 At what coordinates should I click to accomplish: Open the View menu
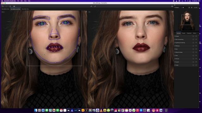click(25, 1)
